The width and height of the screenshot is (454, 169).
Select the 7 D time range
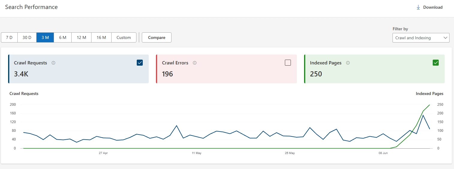(9, 37)
